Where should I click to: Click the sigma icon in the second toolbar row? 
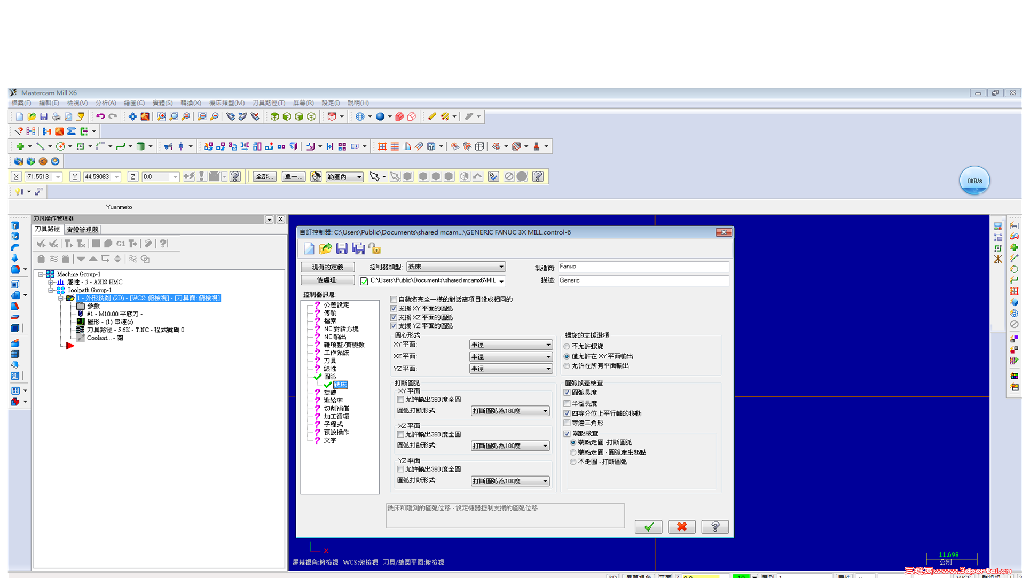click(72, 131)
